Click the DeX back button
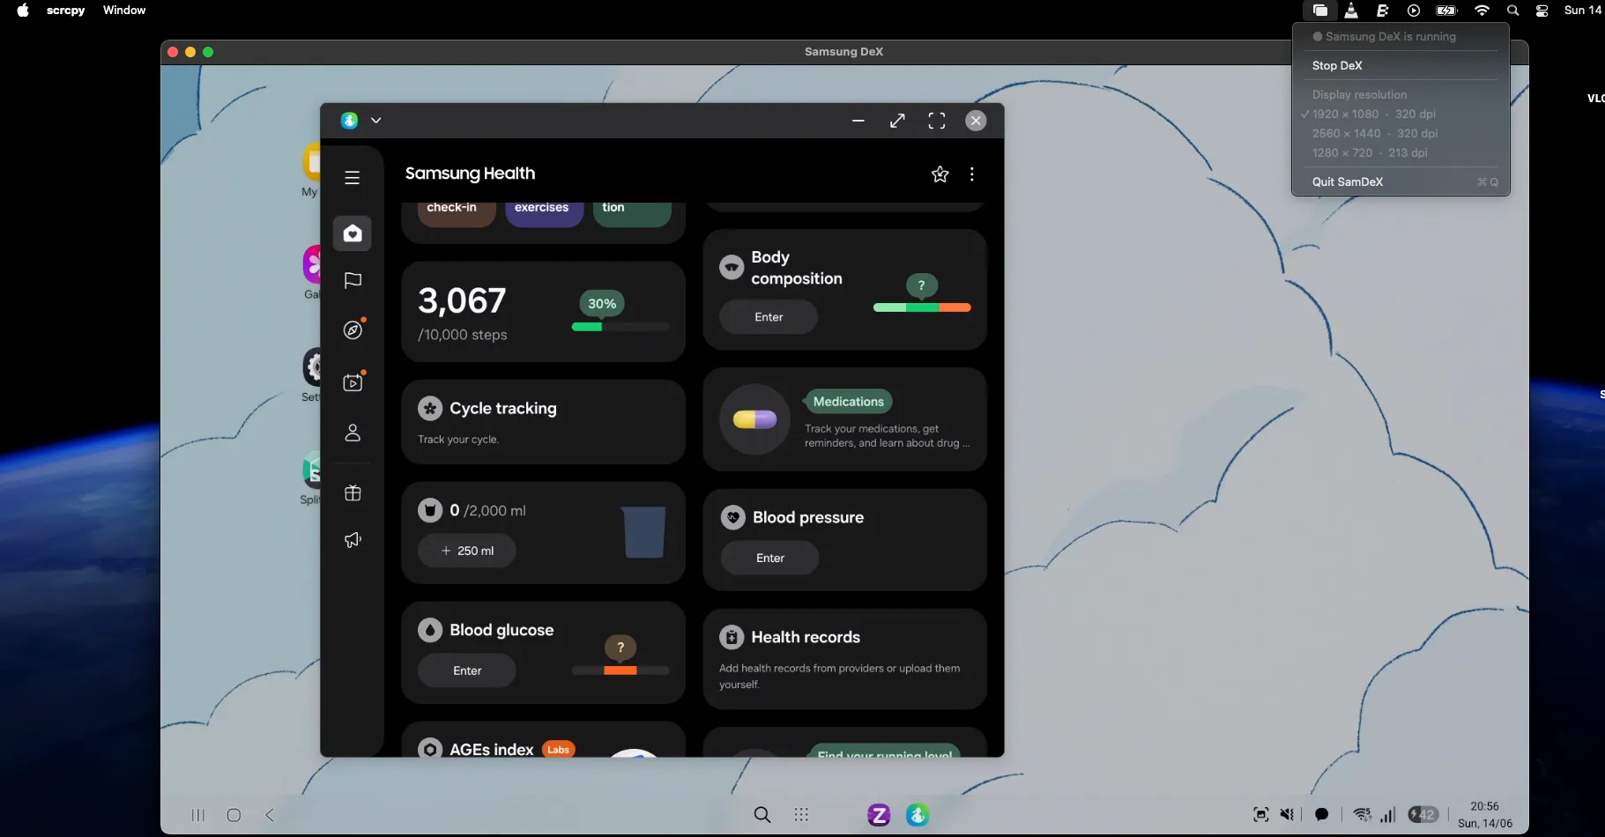The width and height of the screenshot is (1605, 837). click(270, 815)
